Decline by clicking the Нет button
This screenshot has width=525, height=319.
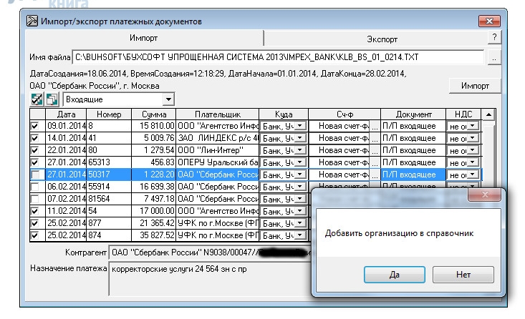pyautogui.click(x=463, y=275)
